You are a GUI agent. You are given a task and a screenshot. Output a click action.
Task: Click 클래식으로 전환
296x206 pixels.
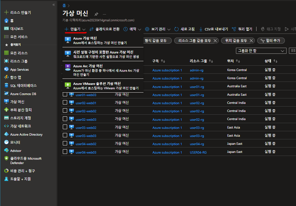click(x=105, y=29)
